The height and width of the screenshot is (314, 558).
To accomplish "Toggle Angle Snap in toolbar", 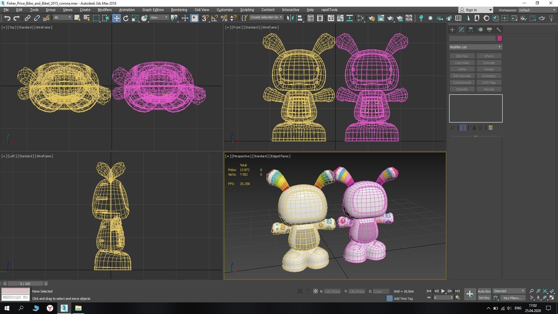I will pos(214,18).
